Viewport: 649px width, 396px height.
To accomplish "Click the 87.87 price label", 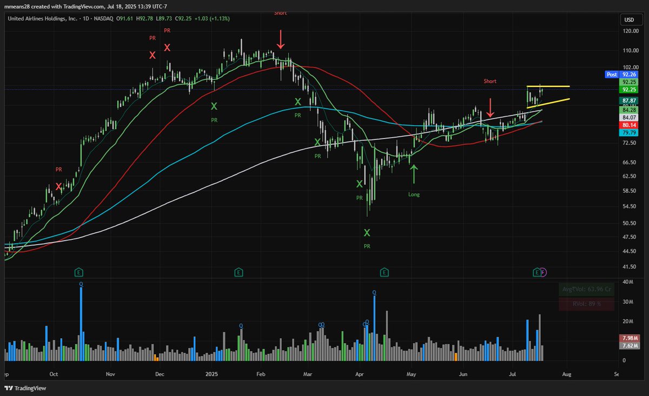I will [628, 100].
